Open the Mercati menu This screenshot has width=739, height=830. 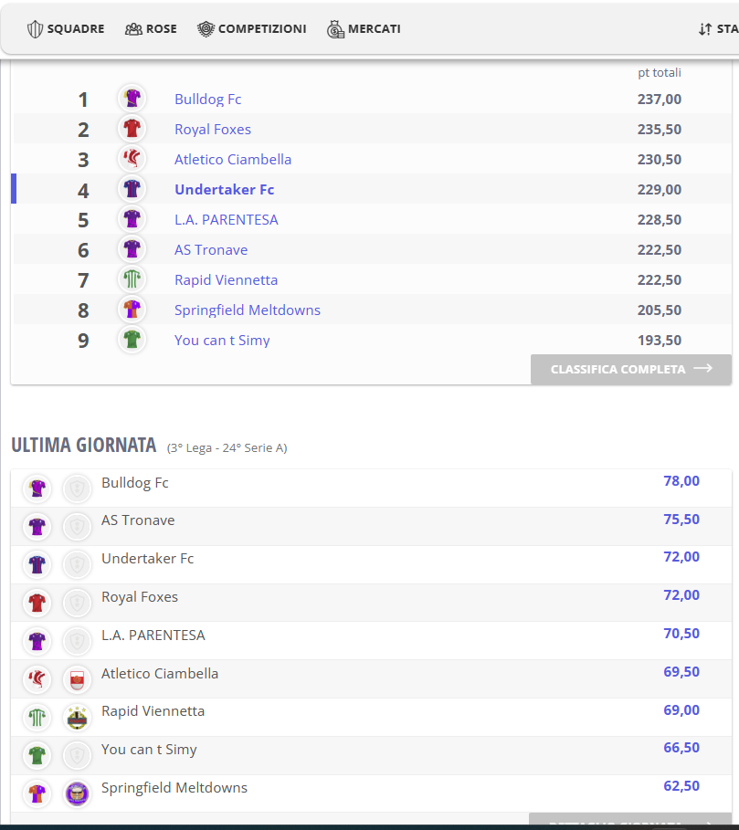(x=364, y=28)
